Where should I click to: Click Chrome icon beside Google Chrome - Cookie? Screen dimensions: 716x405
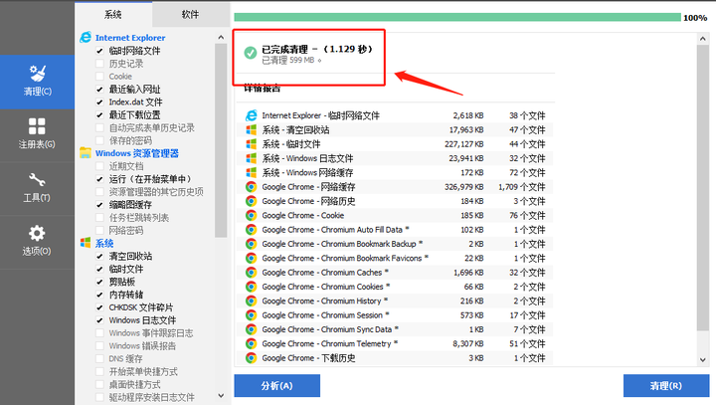252,215
